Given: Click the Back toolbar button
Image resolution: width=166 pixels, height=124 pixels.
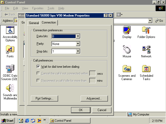Looking at the screenshot, I should pyautogui.click(x=10, y=14).
